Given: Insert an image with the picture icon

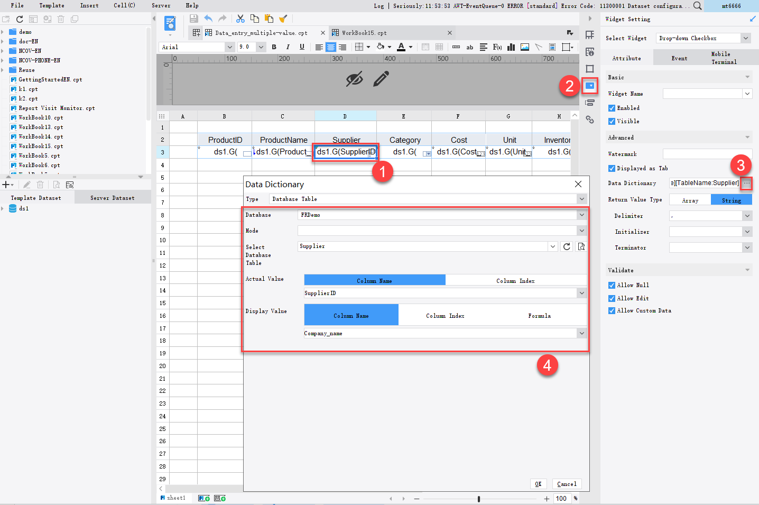Looking at the screenshot, I should coord(525,47).
